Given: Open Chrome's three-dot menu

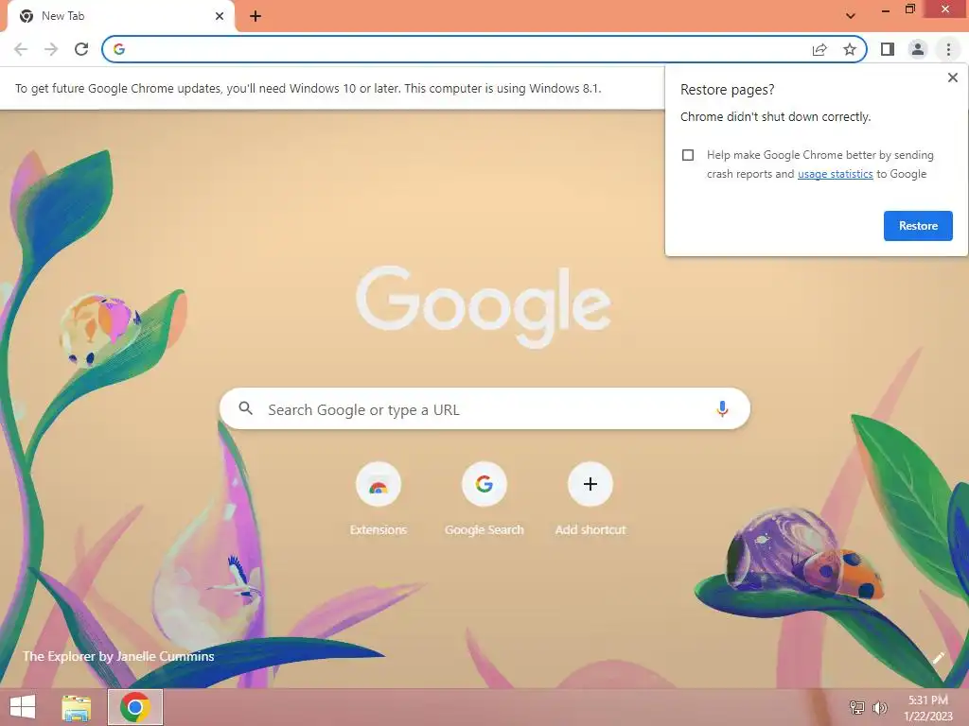Looking at the screenshot, I should point(948,49).
